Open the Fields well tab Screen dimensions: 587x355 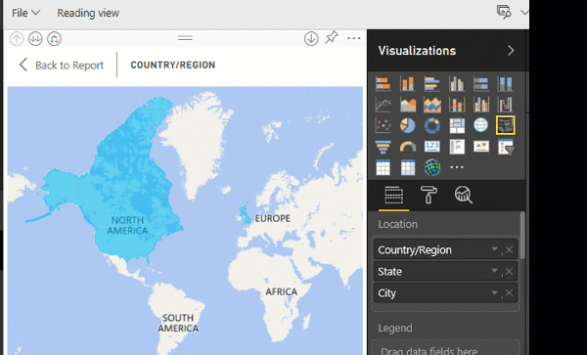point(394,196)
